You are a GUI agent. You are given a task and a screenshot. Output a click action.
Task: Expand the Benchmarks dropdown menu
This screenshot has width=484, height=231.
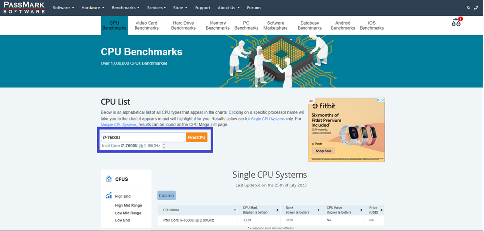pyautogui.click(x=125, y=8)
